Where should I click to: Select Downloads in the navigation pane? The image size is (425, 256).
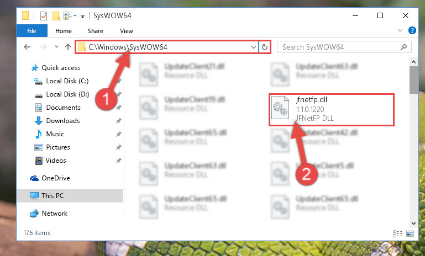click(x=63, y=121)
